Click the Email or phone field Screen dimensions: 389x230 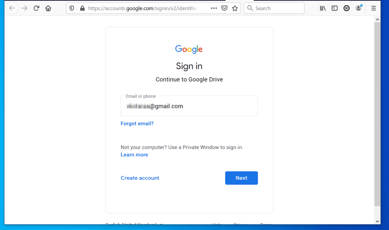[189, 106]
